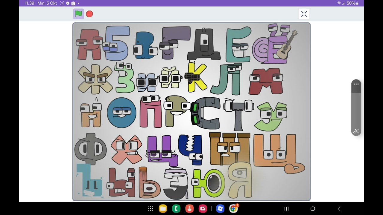Click the gray hammer-shaped letter Т
Screen dimensions: 383x215
[x=238, y=115]
